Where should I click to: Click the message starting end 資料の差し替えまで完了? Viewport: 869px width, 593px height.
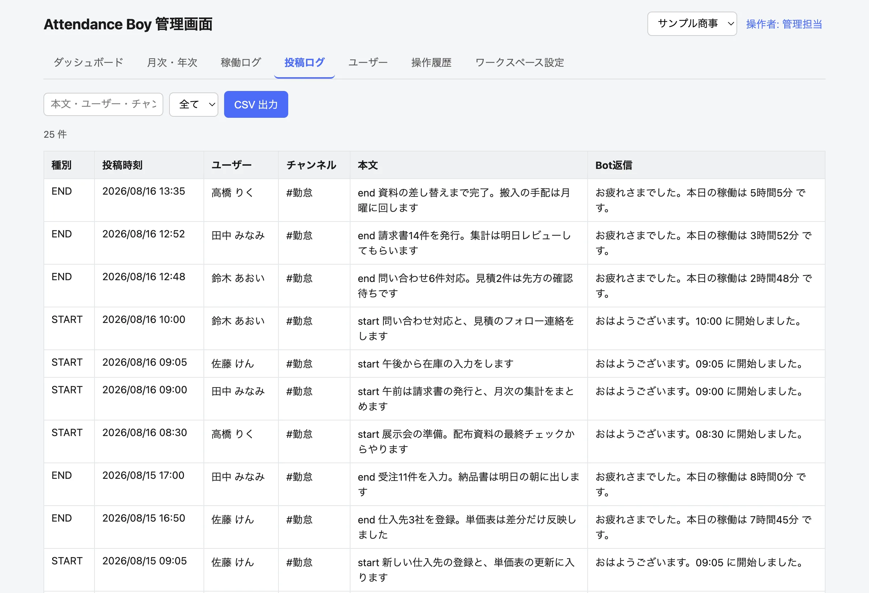tap(464, 200)
